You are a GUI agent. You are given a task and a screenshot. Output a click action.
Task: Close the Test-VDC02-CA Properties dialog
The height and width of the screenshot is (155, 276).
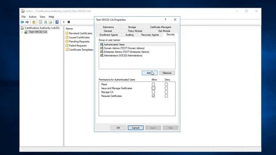point(175,19)
